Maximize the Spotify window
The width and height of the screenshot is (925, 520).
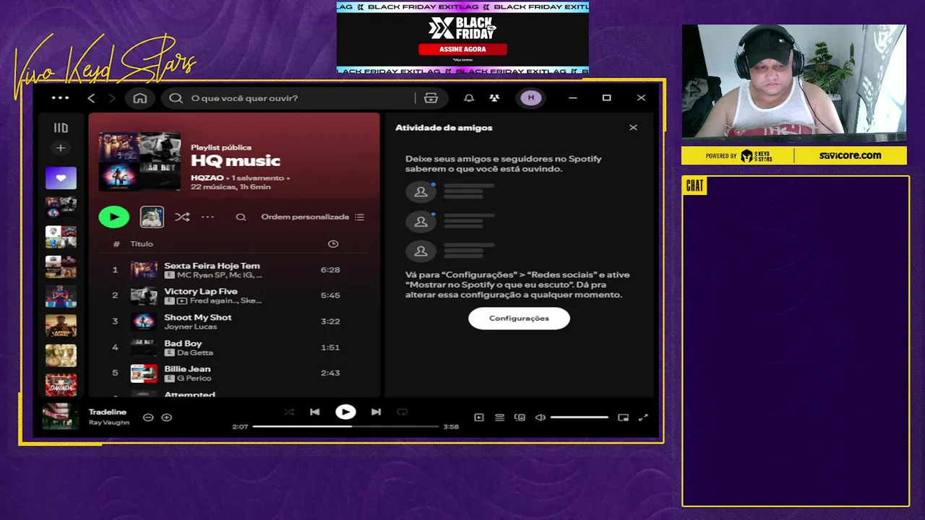click(607, 98)
